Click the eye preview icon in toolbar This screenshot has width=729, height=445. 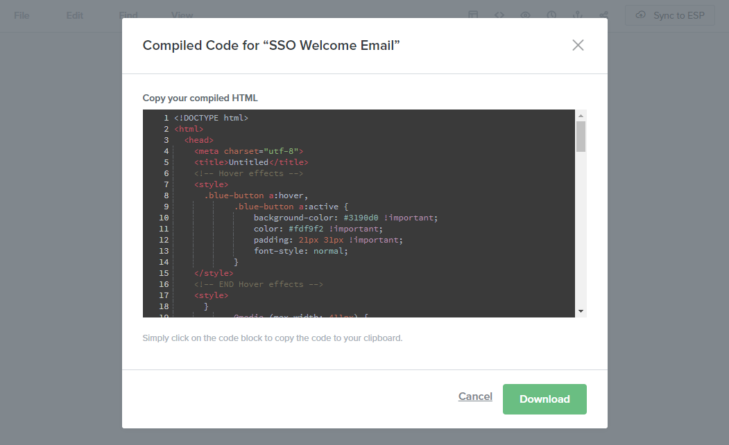coord(525,15)
